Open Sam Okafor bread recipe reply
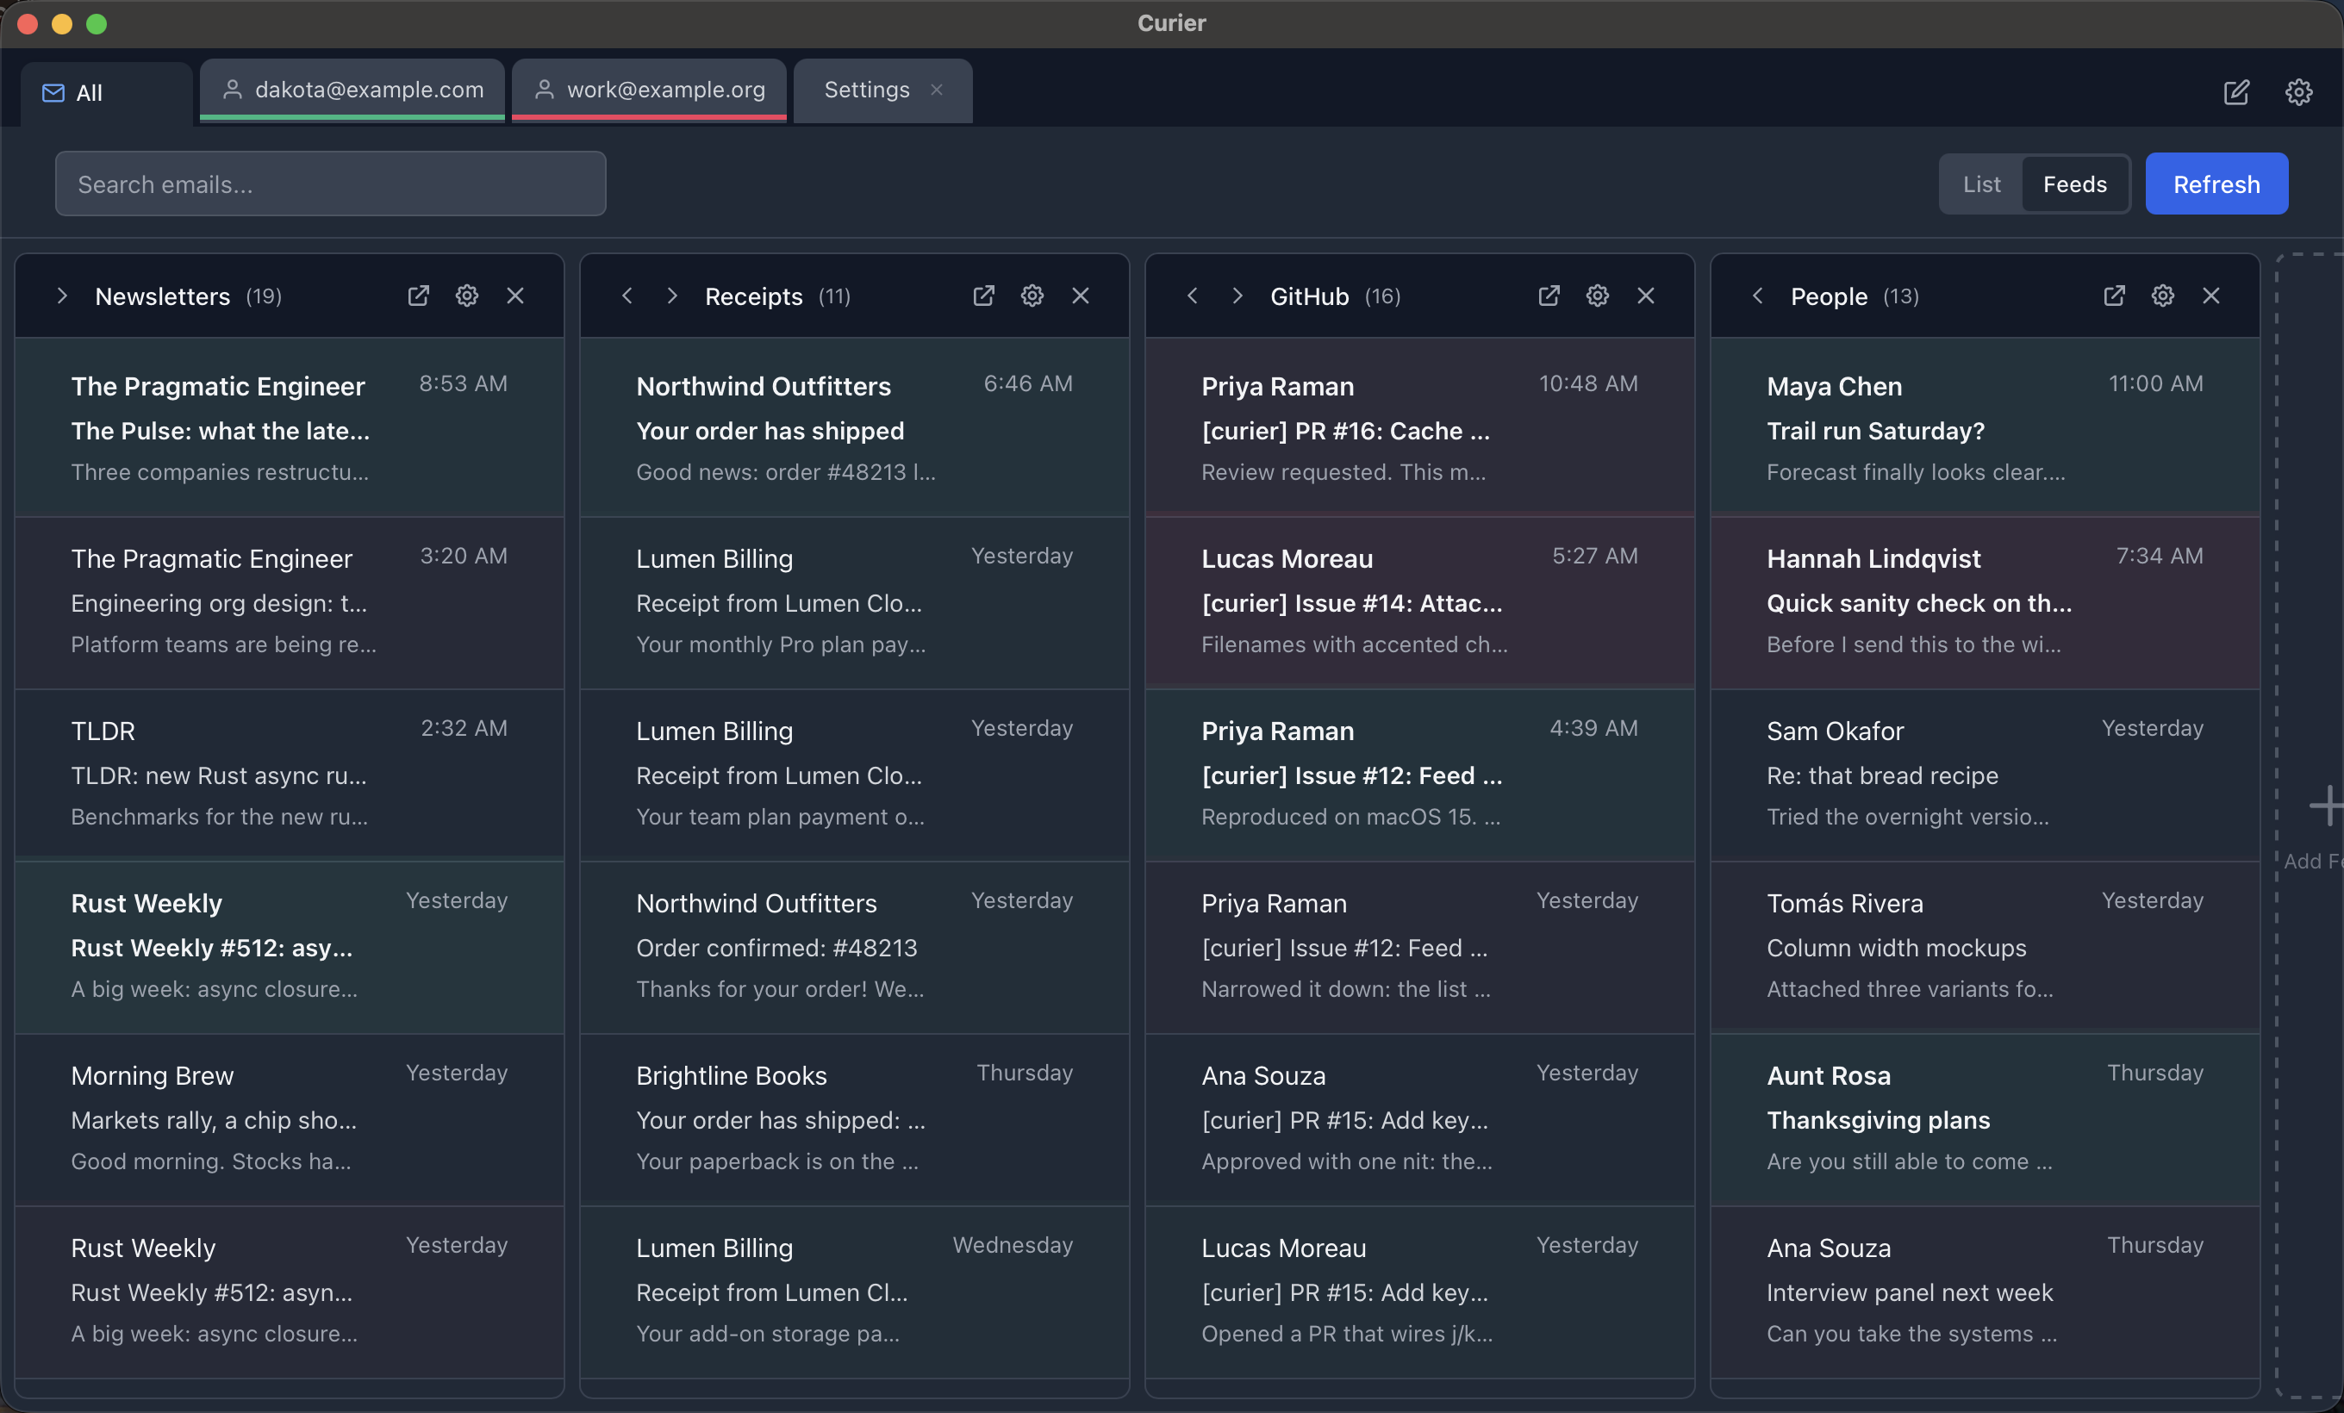 point(1985,775)
